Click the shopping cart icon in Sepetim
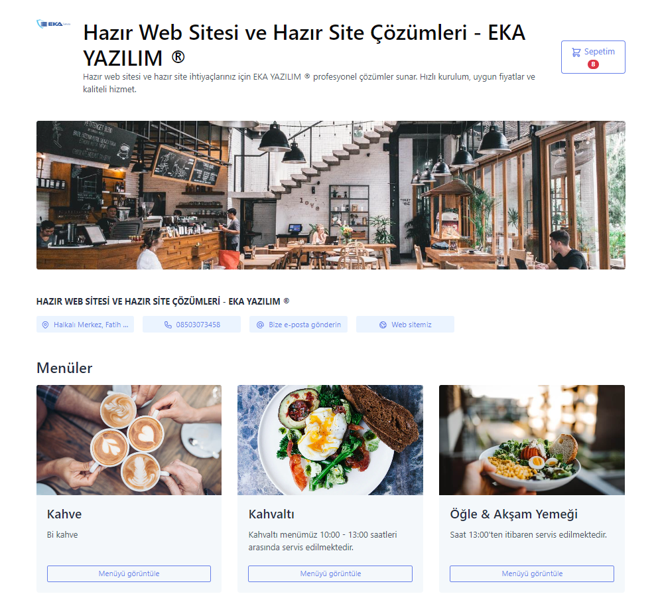Screen dimensions: 658x608 click(x=576, y=52)
